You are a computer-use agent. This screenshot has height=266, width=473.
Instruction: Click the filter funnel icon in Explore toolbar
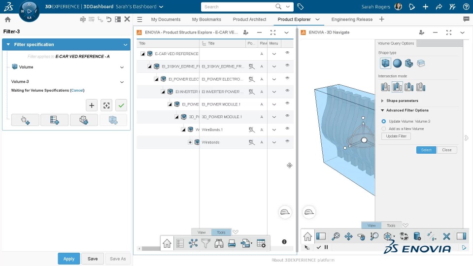click(x=206, y=243)
